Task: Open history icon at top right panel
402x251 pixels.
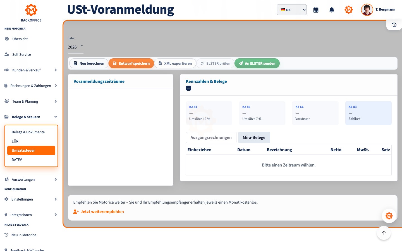Action: pos(394,25)
